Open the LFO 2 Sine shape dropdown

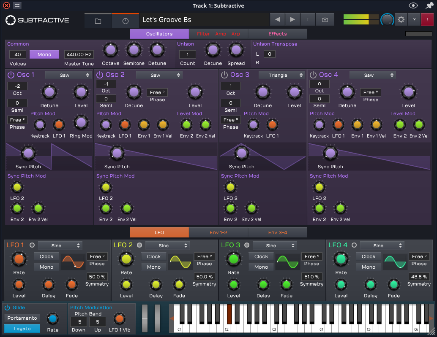point(167,245)
